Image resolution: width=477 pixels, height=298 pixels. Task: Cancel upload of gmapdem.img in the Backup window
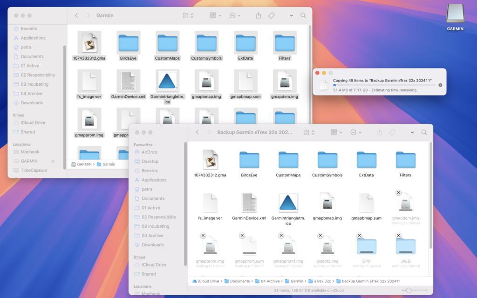[398, 192]
